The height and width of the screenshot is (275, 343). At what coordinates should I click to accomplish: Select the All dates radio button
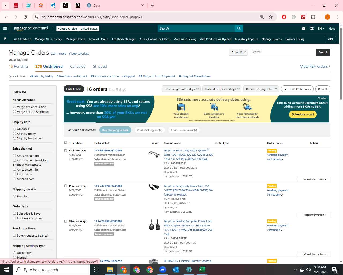[14, 129]
